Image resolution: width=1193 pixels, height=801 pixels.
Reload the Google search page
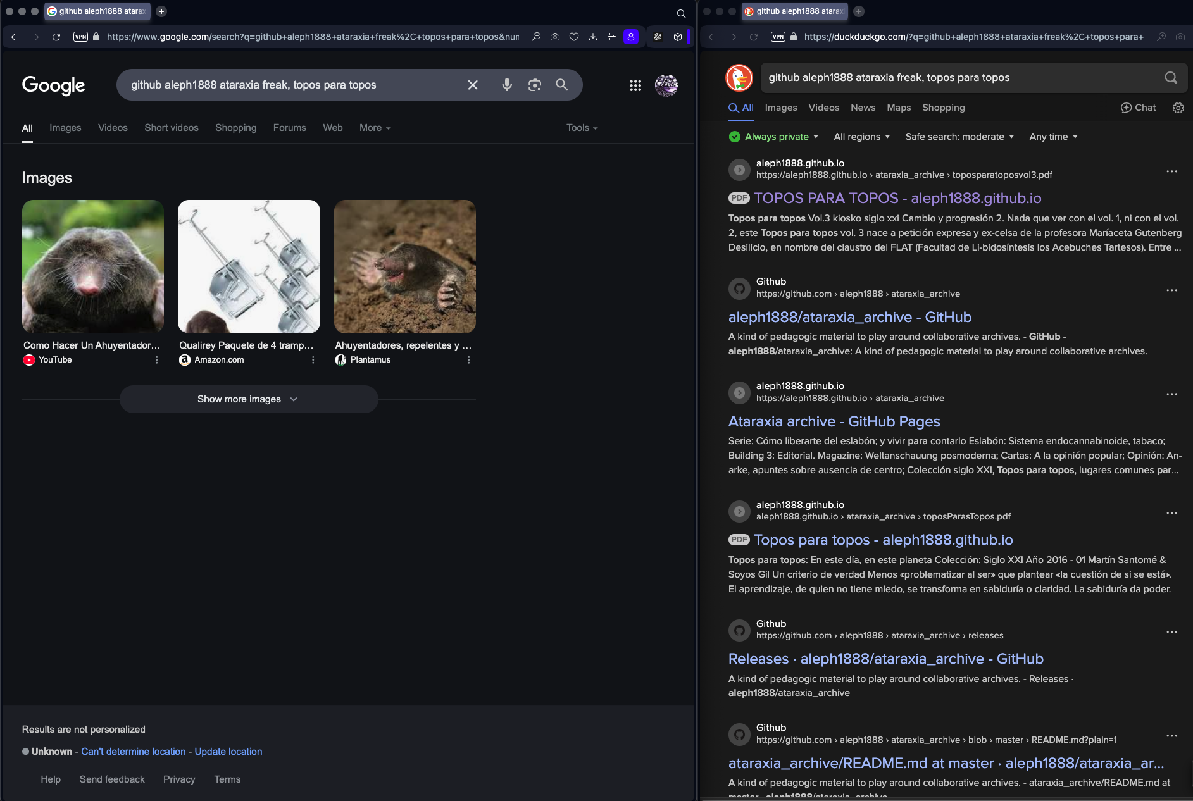coord(56,37)
